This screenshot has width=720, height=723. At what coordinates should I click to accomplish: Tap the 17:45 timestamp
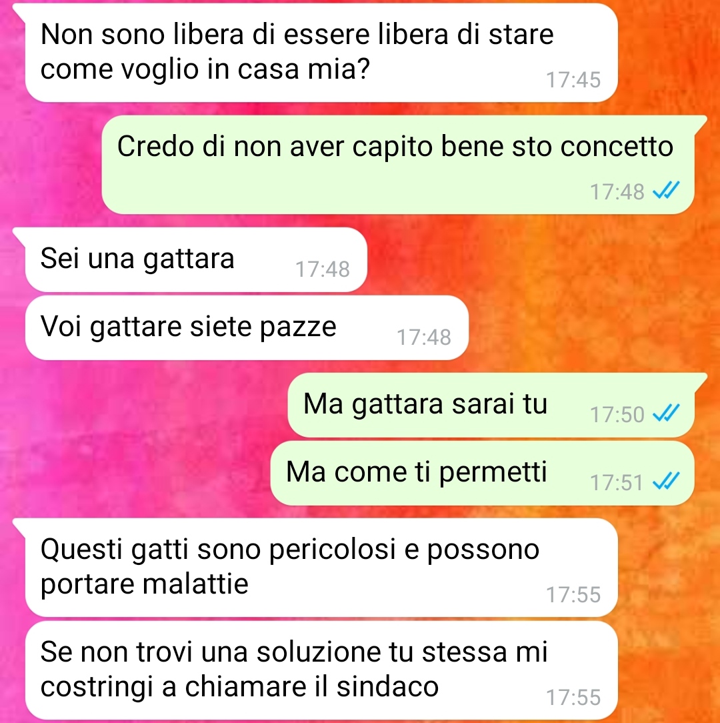tap(573, 80)
